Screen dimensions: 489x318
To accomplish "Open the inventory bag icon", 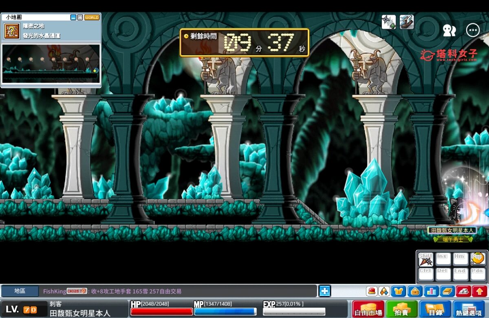I will pos(415,291).
